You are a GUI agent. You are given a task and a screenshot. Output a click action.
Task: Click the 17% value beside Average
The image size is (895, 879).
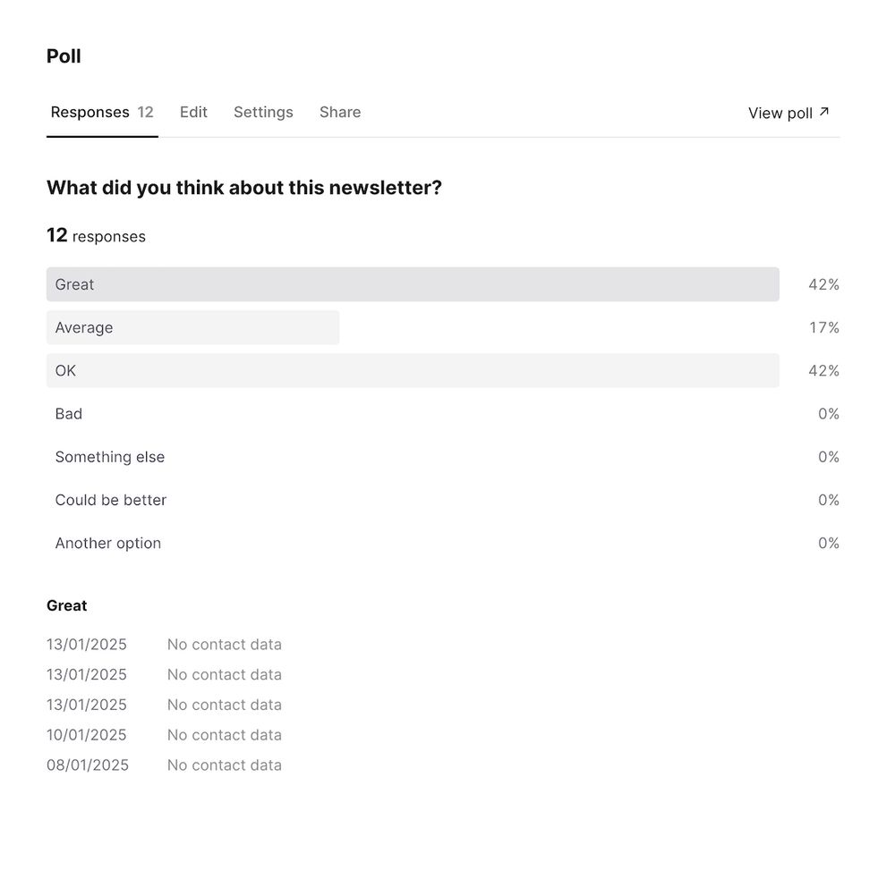pos(824,328)
